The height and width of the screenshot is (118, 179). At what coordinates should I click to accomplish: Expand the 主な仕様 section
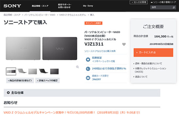[x=82, y=93]
